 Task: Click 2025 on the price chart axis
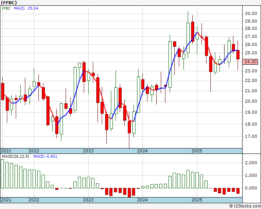click(x=197, y=151)
